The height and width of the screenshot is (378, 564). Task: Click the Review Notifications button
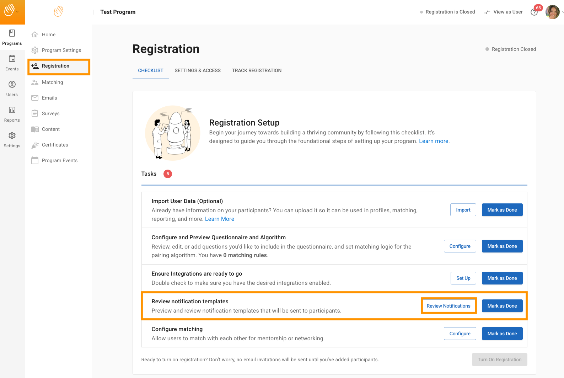click(x=448, y=306)
